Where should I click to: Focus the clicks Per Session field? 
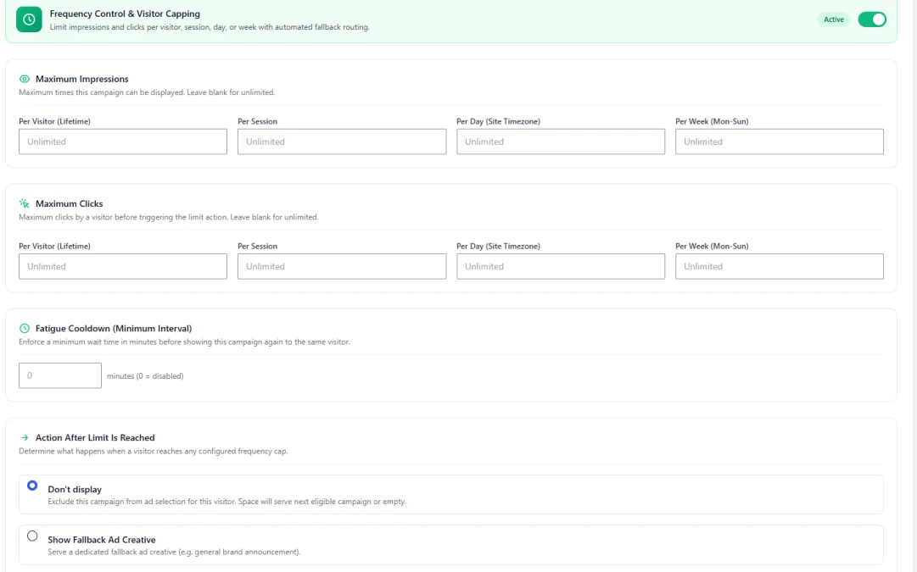point(342,266)
